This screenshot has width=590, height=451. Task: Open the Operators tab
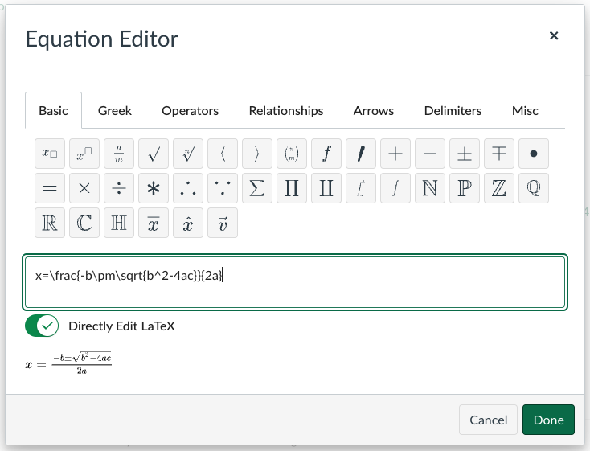[190, 111]
